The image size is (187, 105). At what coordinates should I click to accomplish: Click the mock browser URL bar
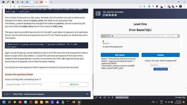[x=144, y=36]
